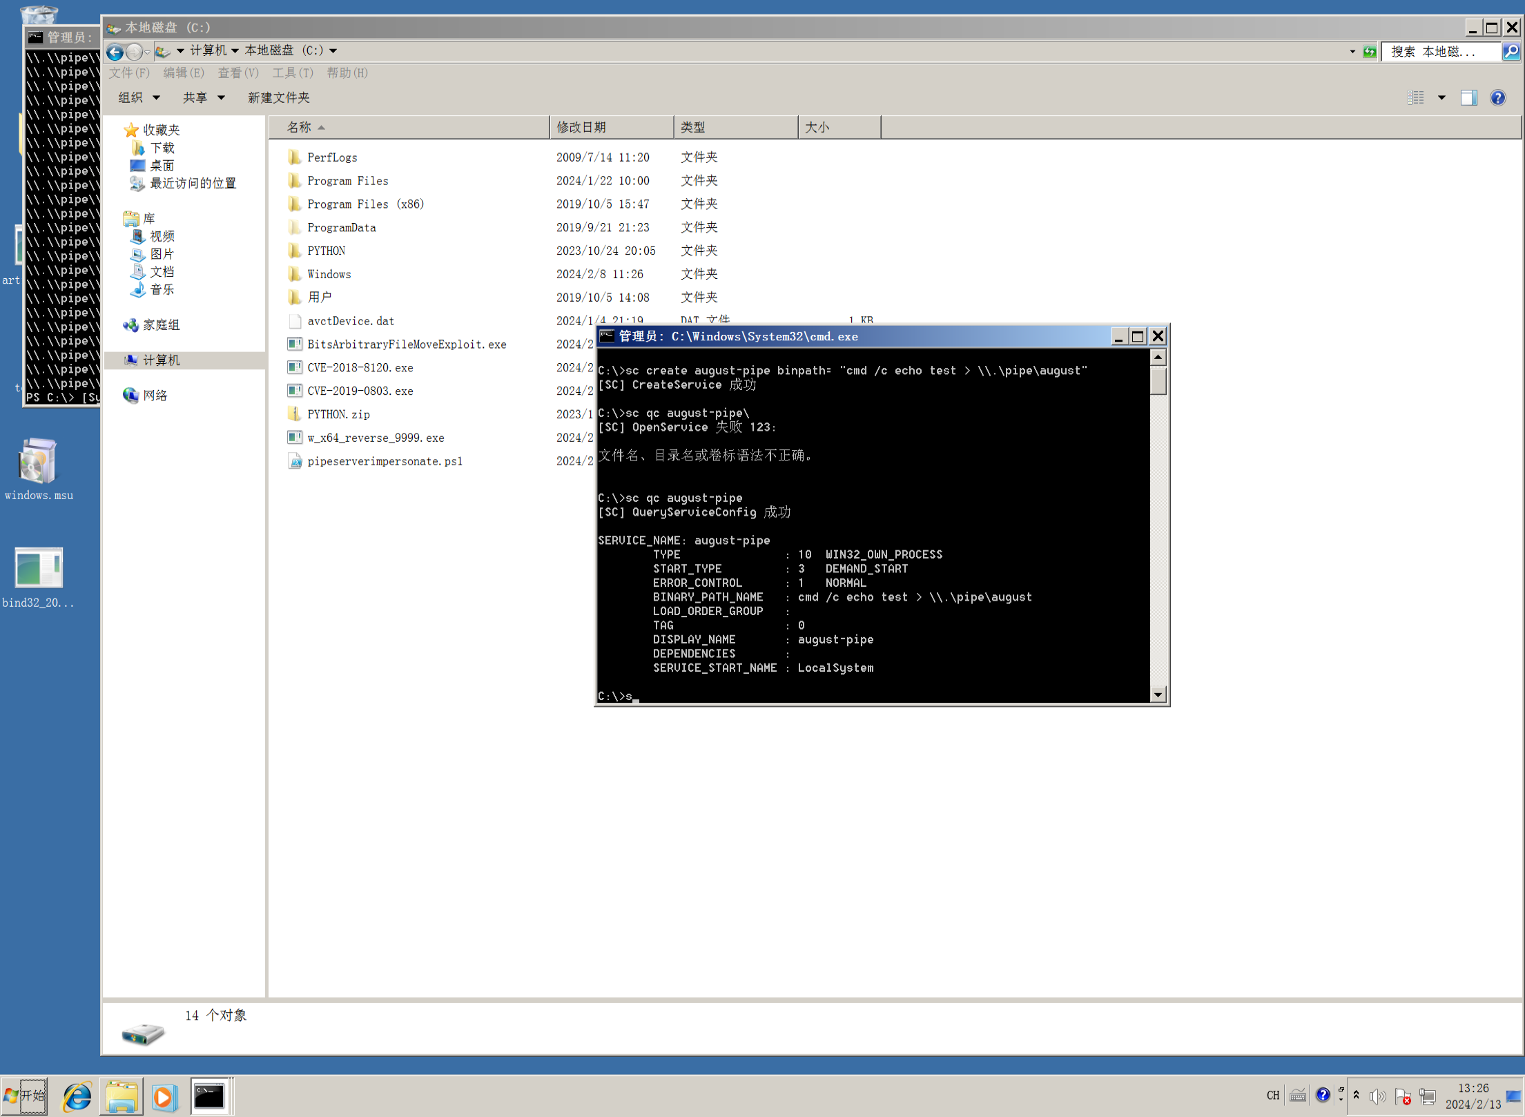Click the language bar help icon
The image size is (1525, 1117).
pos(1322,1095)
